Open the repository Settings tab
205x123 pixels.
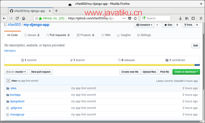144,35
